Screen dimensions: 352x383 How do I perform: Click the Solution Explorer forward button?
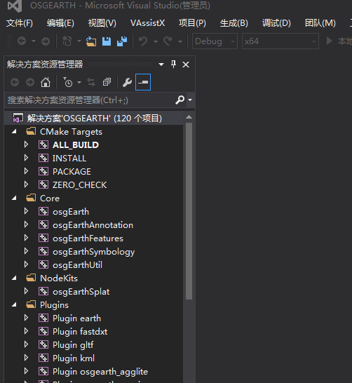coord(30,82)
